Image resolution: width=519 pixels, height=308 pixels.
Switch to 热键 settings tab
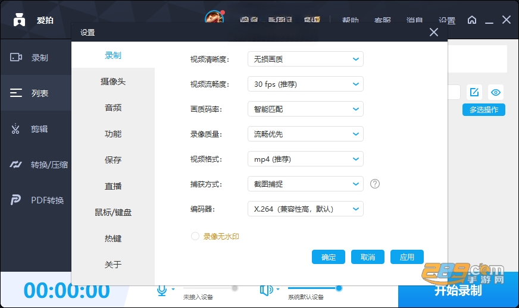click(113, 238)
